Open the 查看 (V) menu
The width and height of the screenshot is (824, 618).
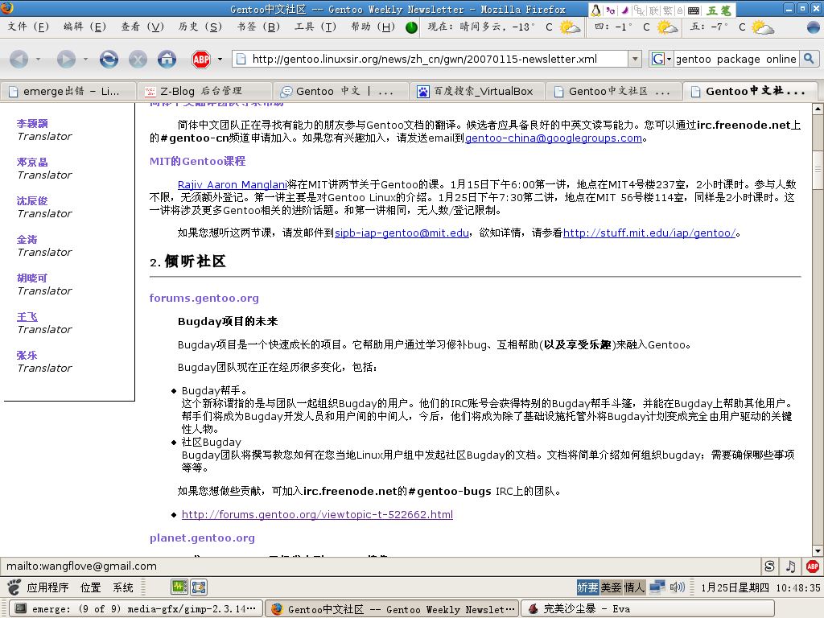(x=142, y=27)
